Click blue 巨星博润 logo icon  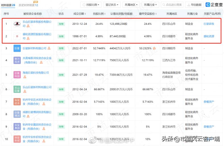click(x=17, y=114)
